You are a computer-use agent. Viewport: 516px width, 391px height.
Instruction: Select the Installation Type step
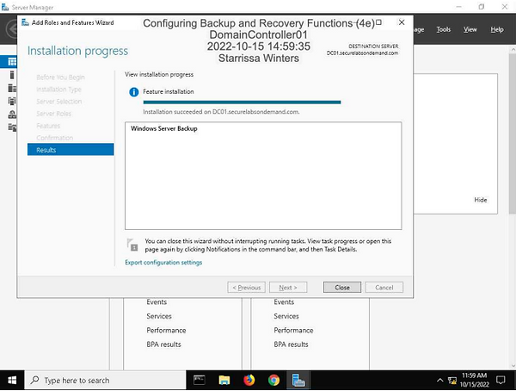58,90
